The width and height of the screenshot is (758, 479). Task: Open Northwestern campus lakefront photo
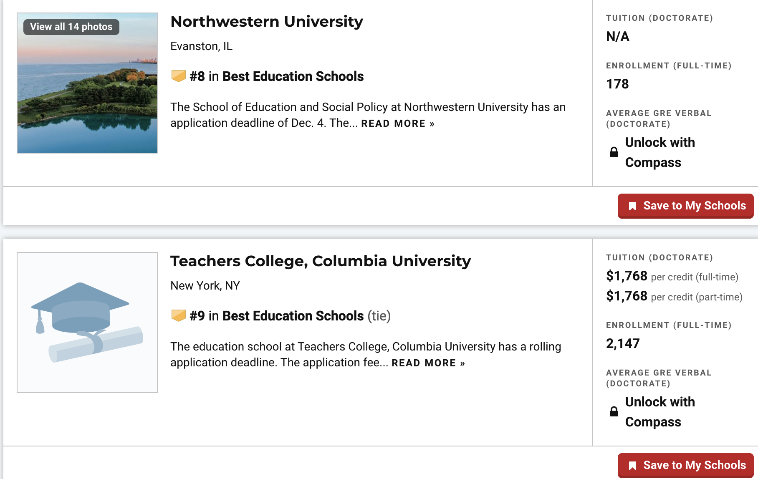pos(87,83)
